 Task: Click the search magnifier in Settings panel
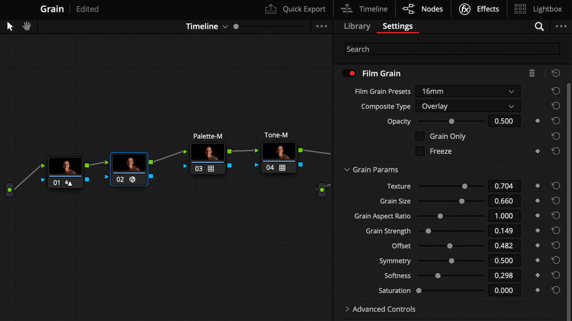(x=539, y=26)
